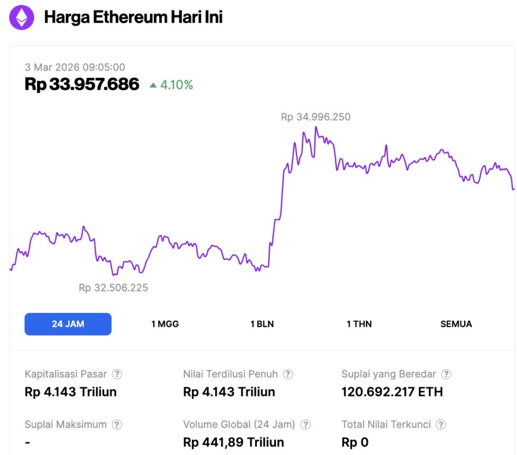Click the Harga Ethereum Hari Ini heading
517x455 pixels.
[133, 18]
